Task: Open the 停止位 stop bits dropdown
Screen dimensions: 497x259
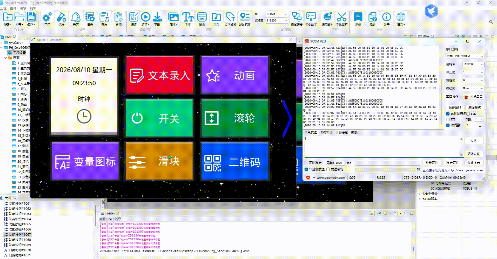Action: click(x=473, y=72)
